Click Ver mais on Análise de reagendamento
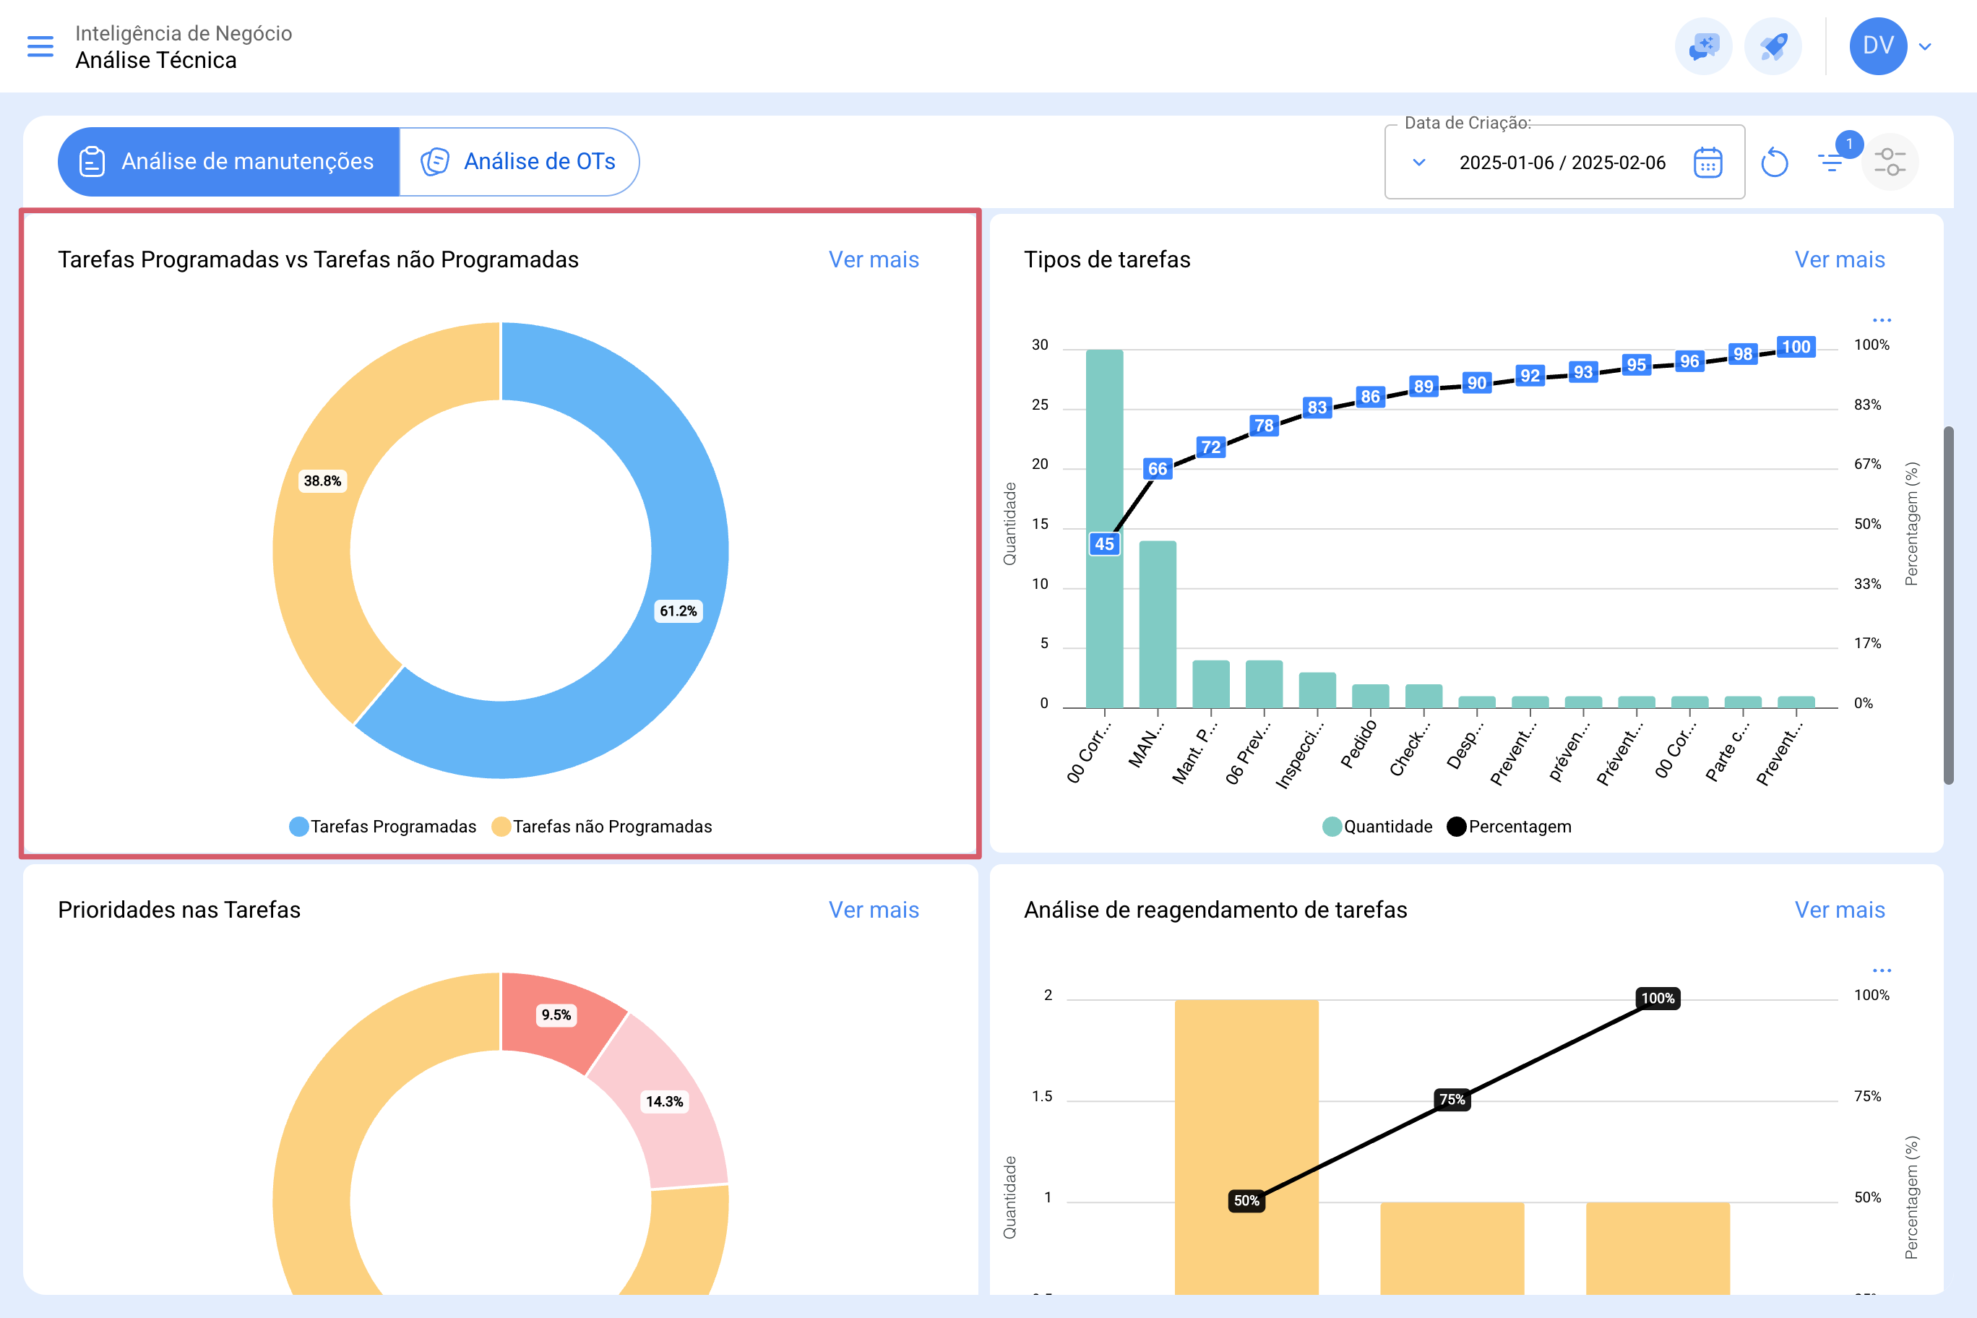The image size is (1977, 1318). (x=1839, y=910)
